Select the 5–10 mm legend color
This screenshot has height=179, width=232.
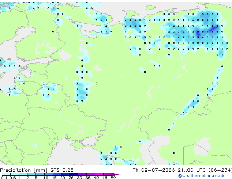tap(40, 174)
